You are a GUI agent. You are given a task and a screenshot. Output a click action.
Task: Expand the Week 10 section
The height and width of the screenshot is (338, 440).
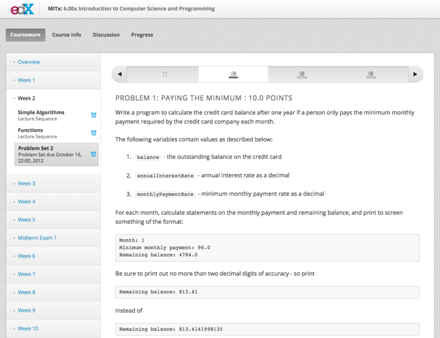tap(28, 328)
